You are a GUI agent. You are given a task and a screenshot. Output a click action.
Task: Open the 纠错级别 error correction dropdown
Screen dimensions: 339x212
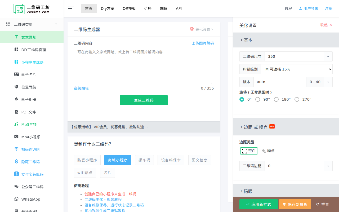point(297,69)
